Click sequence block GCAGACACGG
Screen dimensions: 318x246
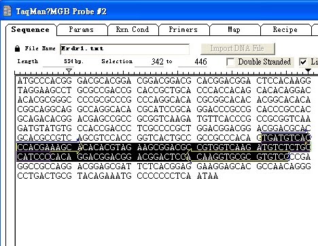[x=44, y=119]
